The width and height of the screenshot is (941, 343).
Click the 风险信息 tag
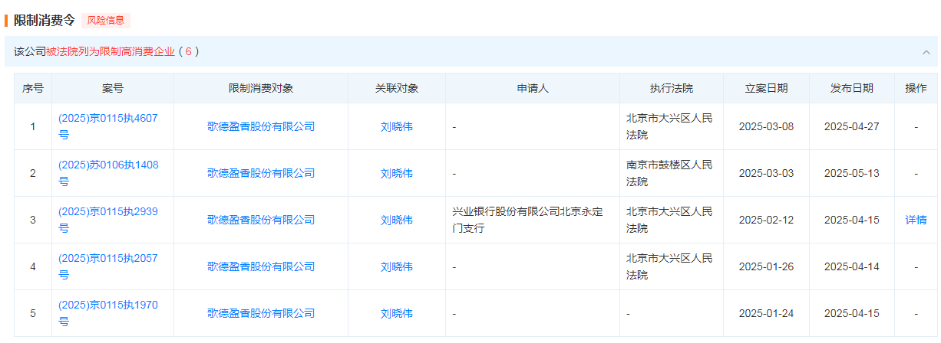[106, 21]
